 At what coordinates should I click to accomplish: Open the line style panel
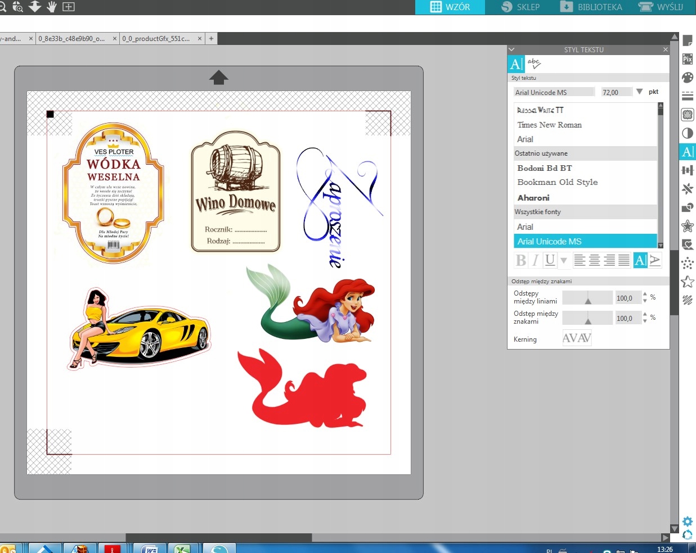[687, 96]
